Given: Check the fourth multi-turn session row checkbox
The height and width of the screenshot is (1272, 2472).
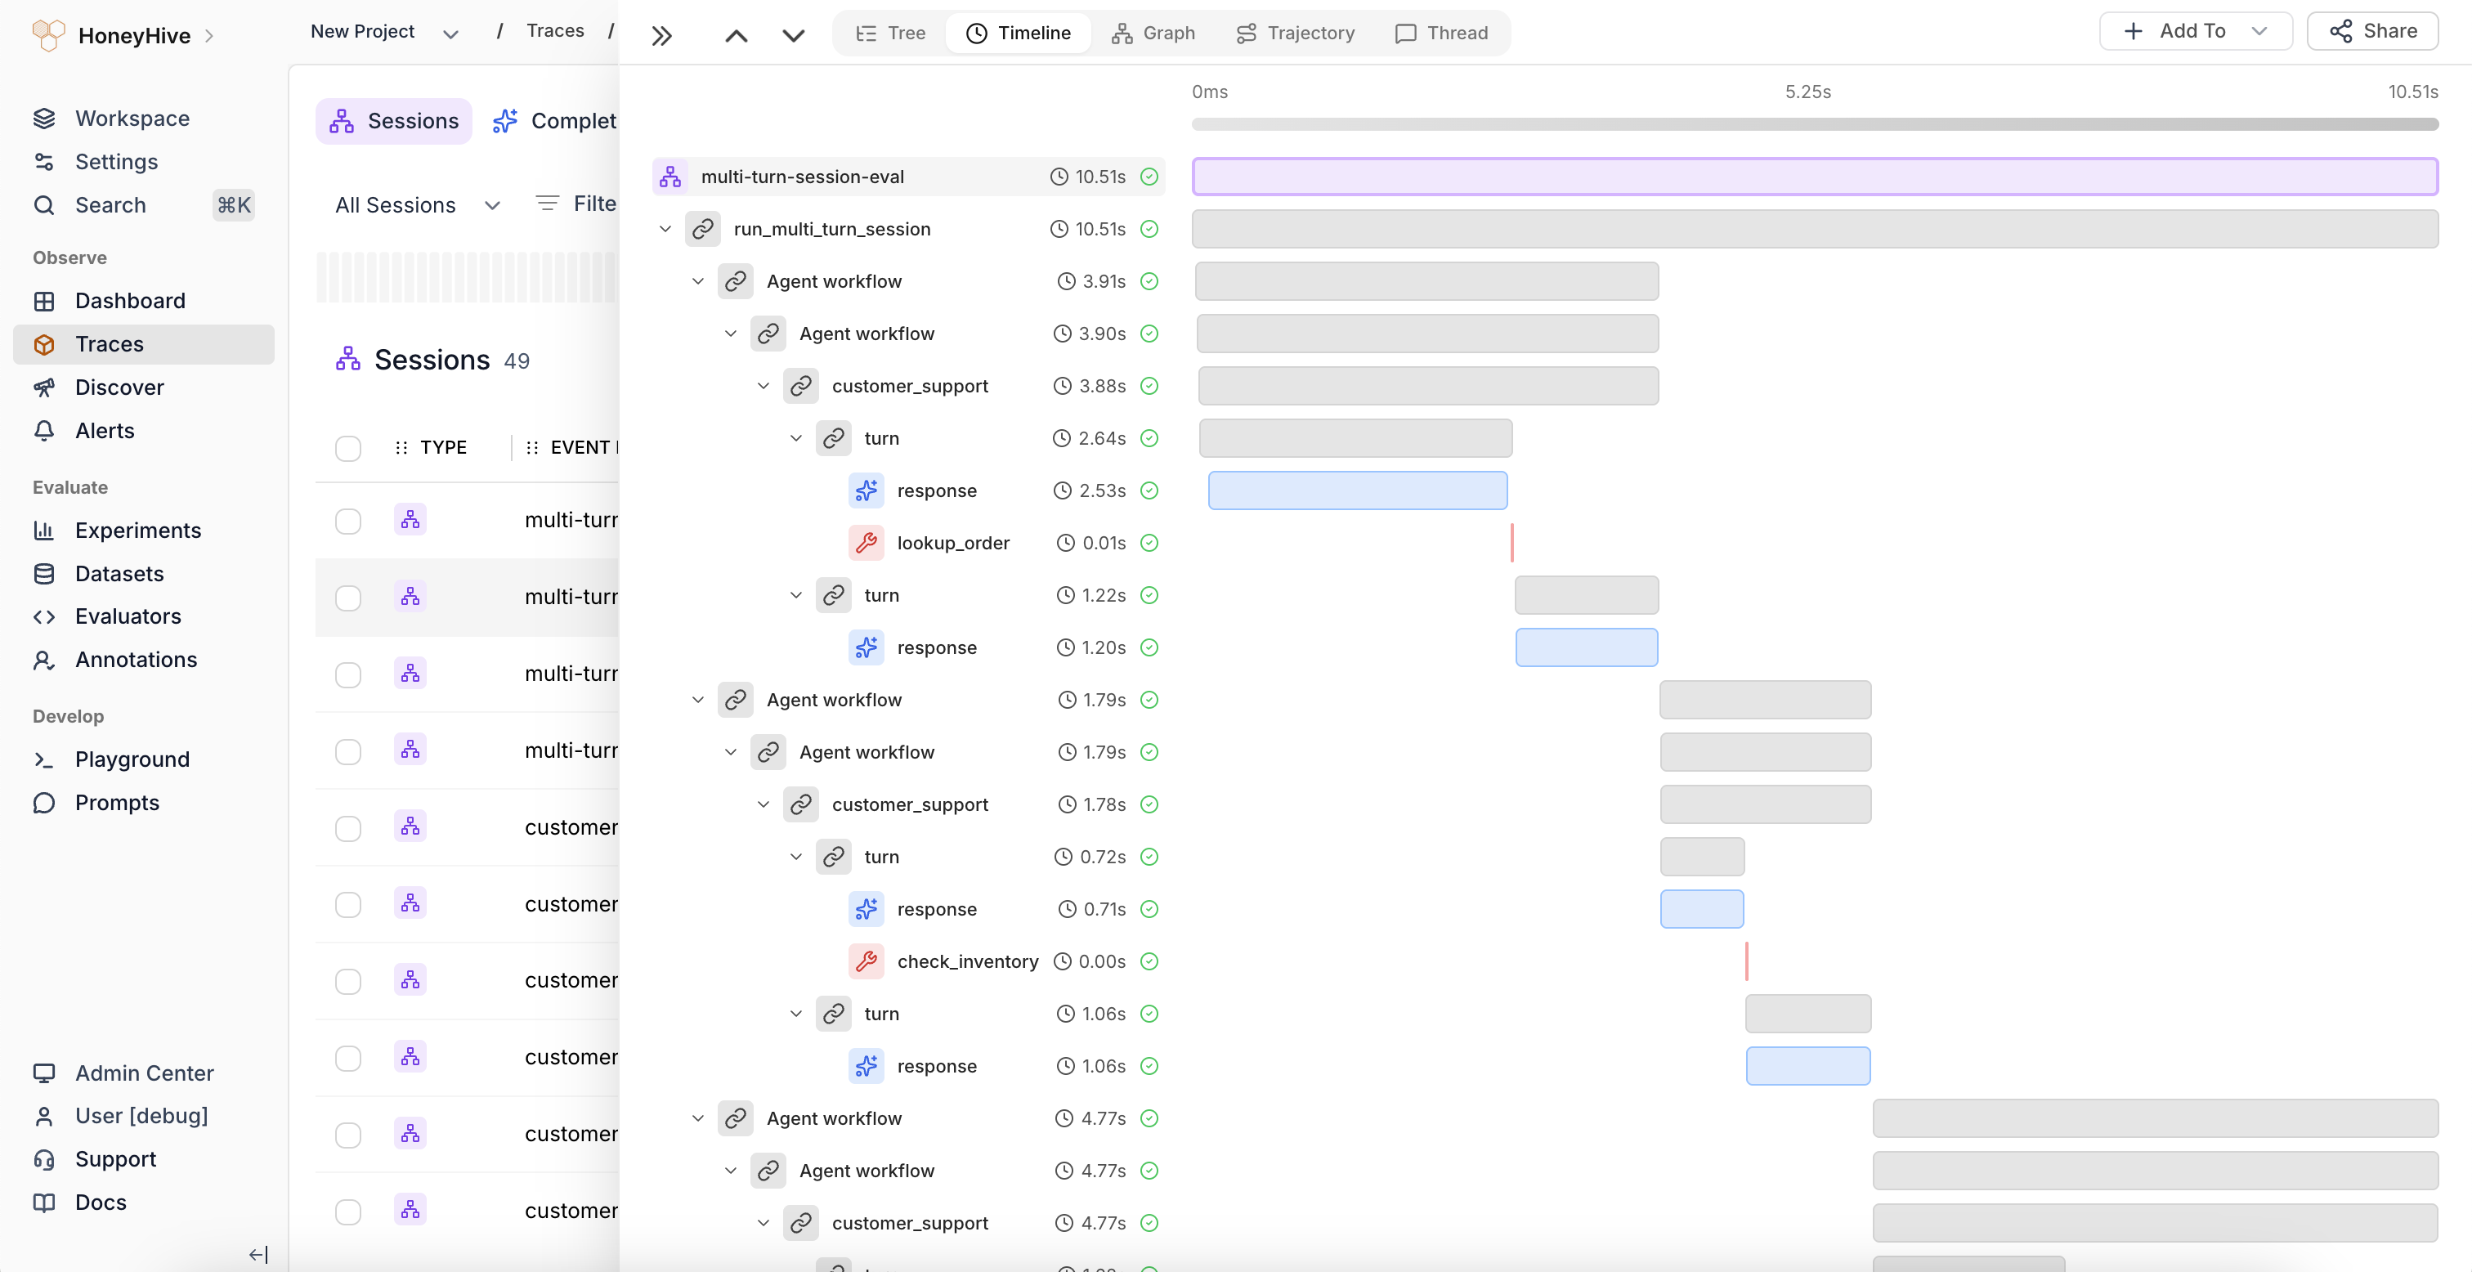Looking at the screenshot, I should pos(348,752).
